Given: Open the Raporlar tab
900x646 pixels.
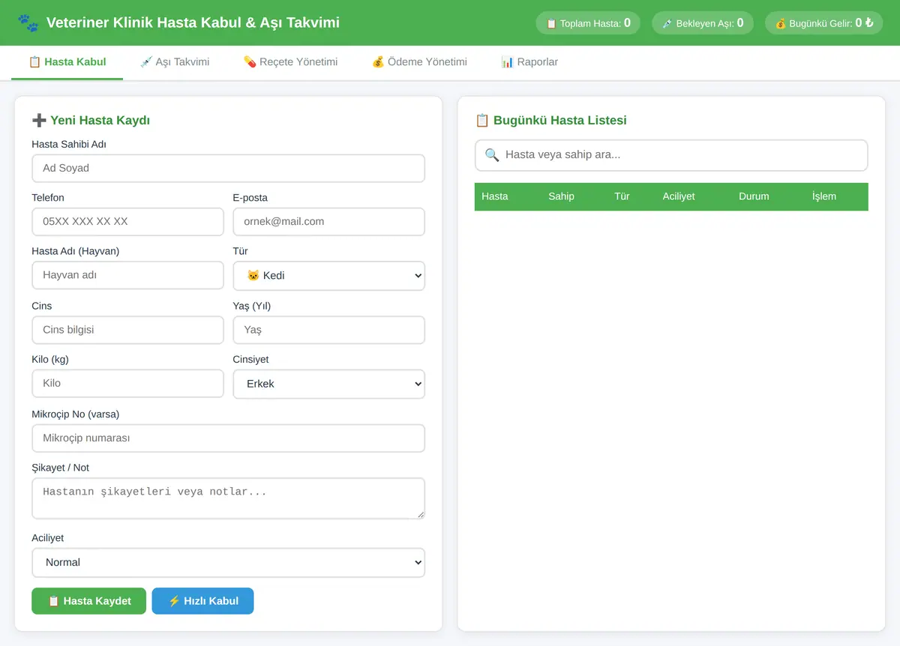Looking at the screenshot, I should [529, 62].
